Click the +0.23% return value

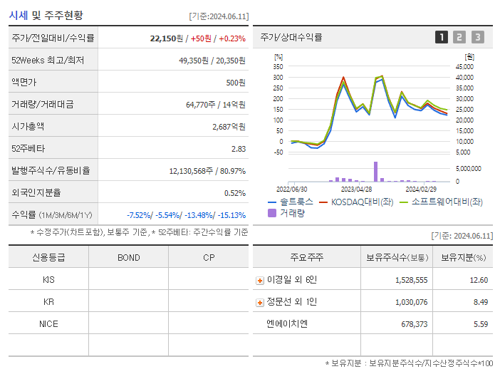click(232, 38)
